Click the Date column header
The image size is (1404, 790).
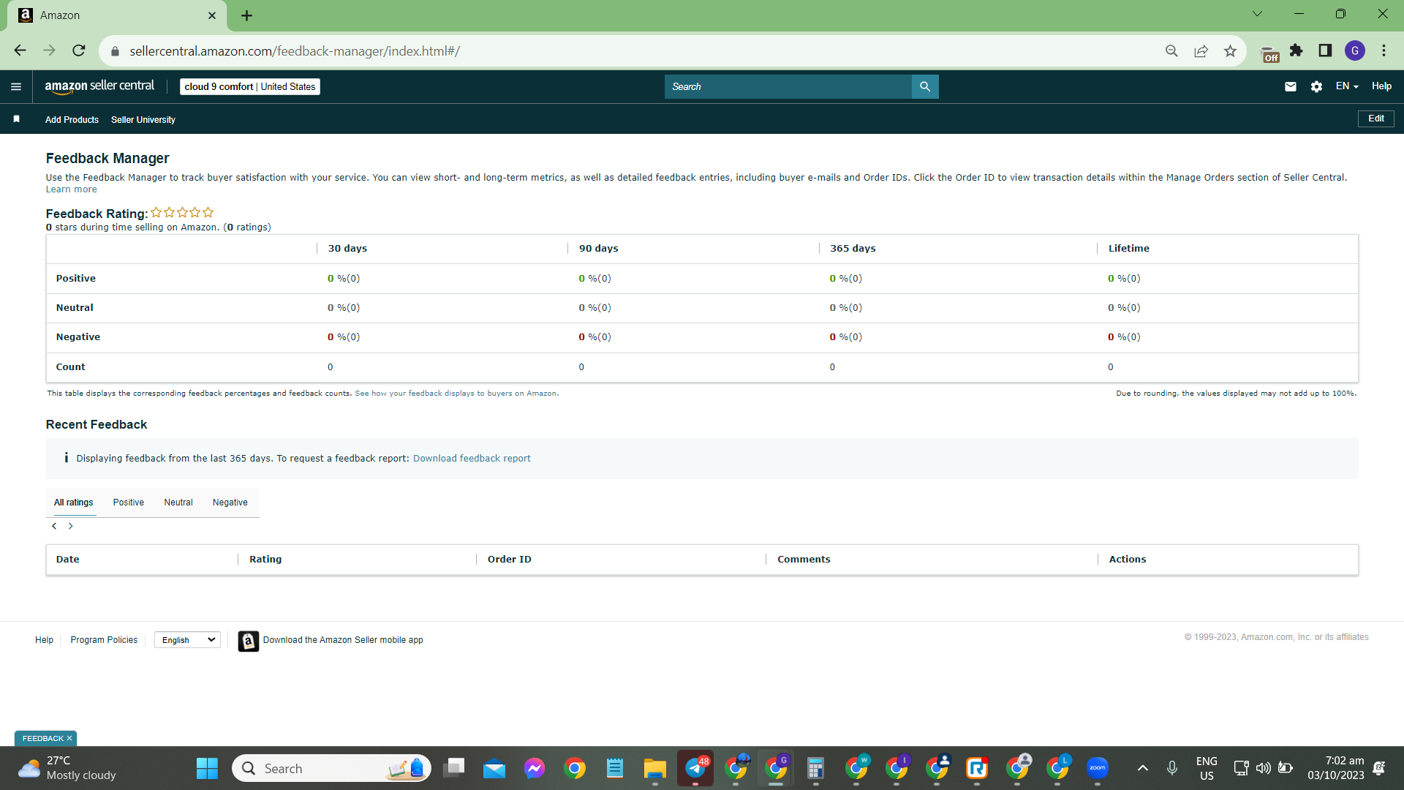coord(68,560)
